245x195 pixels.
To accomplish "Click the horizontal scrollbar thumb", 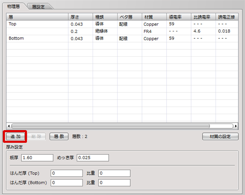I will tap(110, 126).
